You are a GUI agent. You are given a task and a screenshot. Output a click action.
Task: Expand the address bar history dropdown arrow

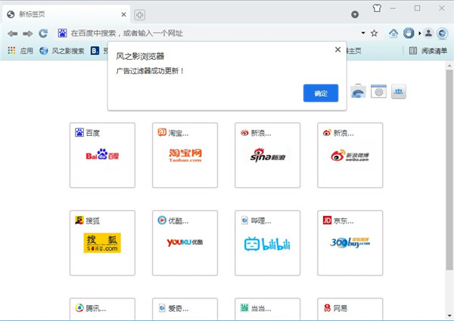(363, 33)
